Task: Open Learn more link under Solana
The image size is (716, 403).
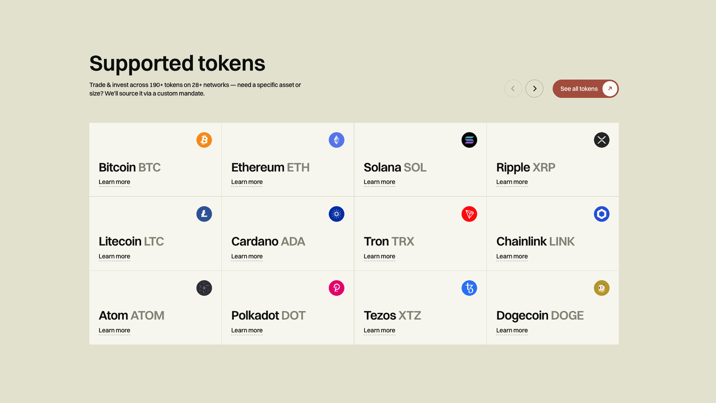Action: coord(379,182)
